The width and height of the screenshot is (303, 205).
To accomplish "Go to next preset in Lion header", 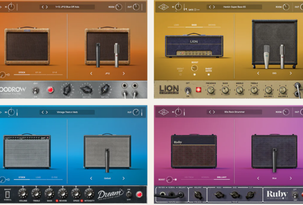I will tap(214, 7).
